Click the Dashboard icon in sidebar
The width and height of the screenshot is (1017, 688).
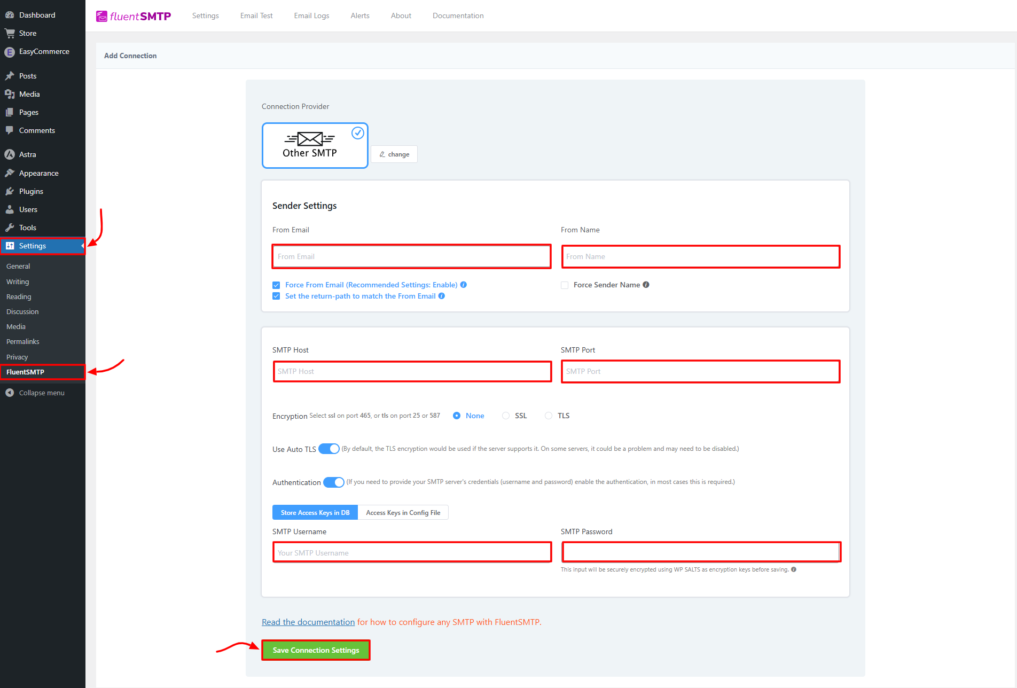[x=10, y=15]
